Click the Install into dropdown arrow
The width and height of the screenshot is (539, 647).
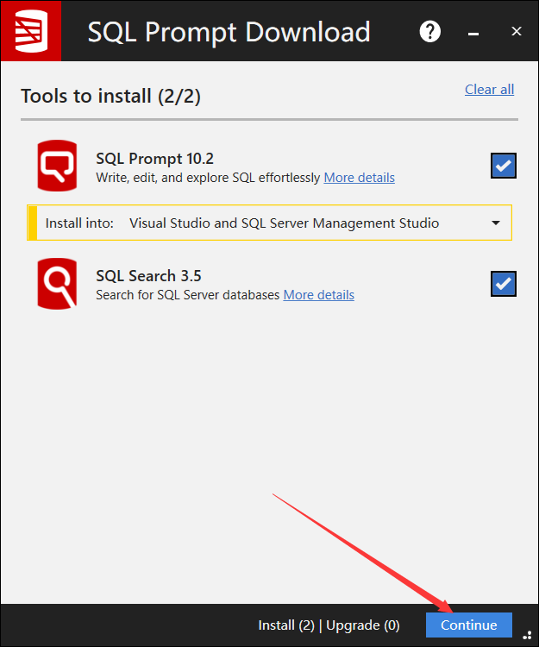pos(496,223)
